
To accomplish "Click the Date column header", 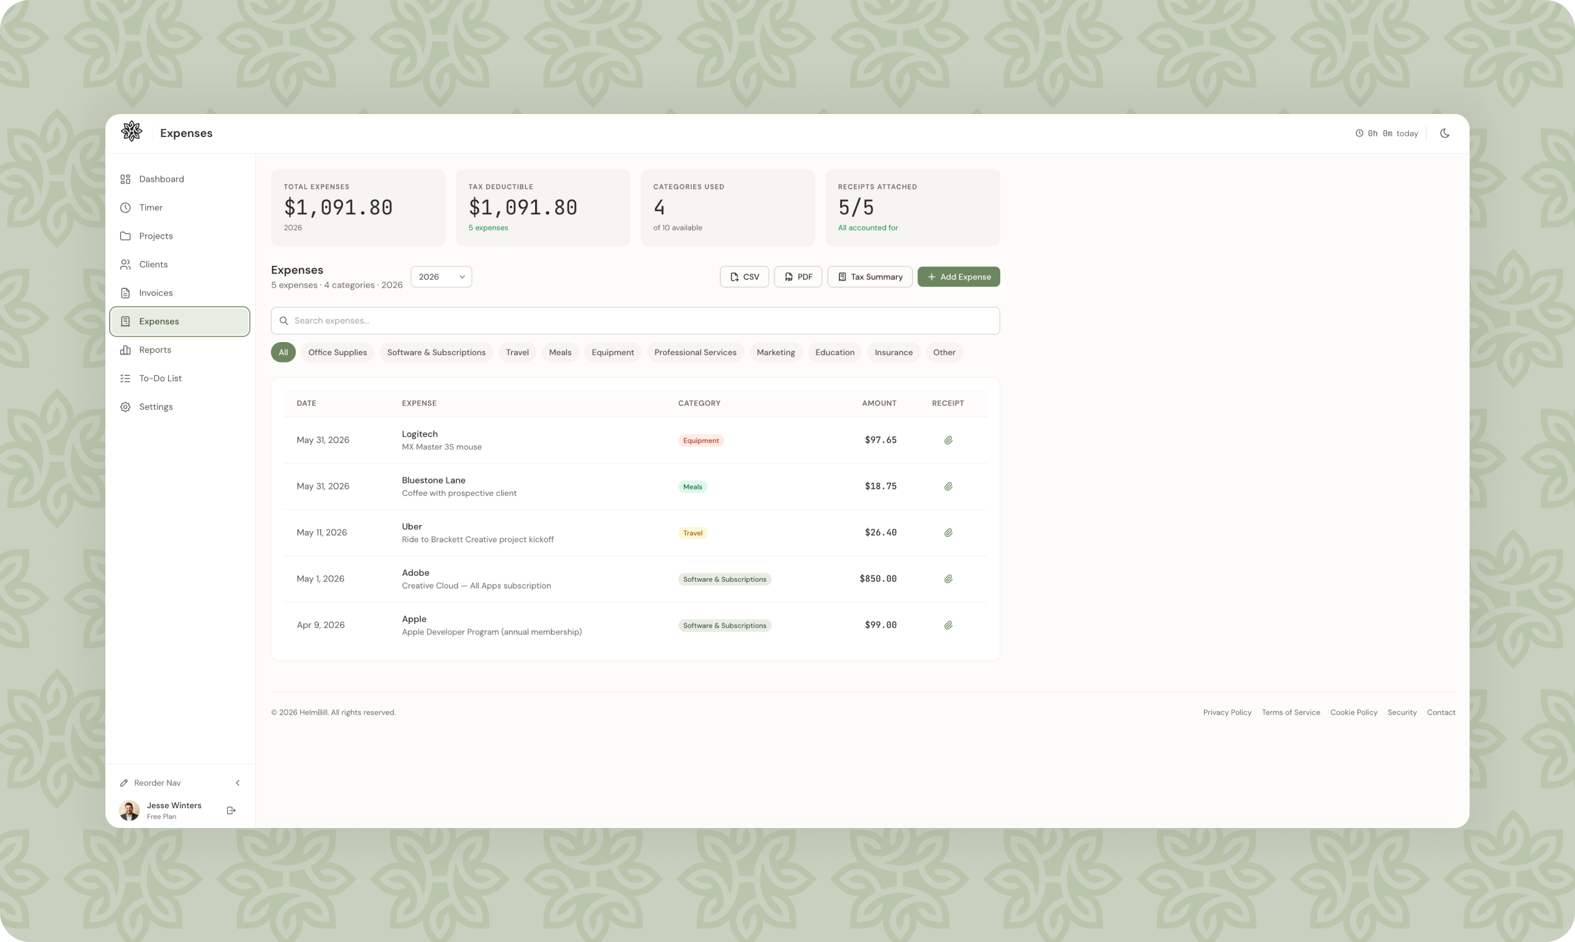I will tap(306, 403).
